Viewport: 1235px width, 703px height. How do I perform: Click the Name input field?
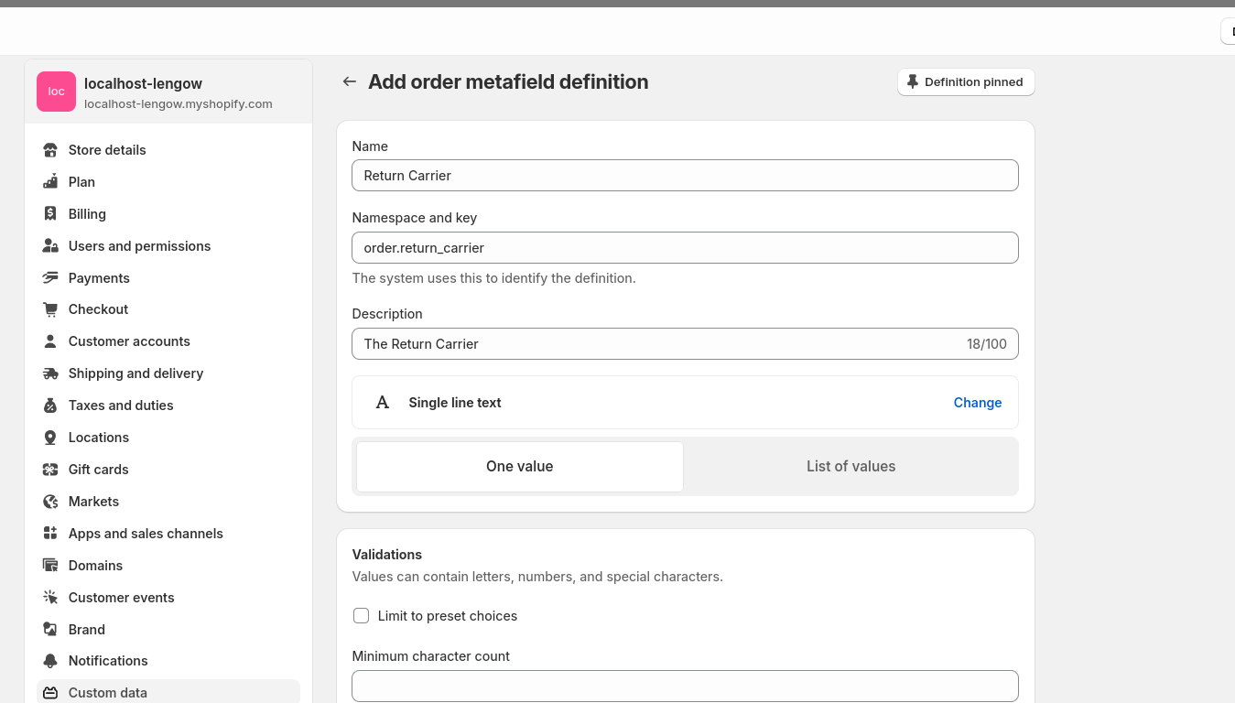[x=684, y=176]
